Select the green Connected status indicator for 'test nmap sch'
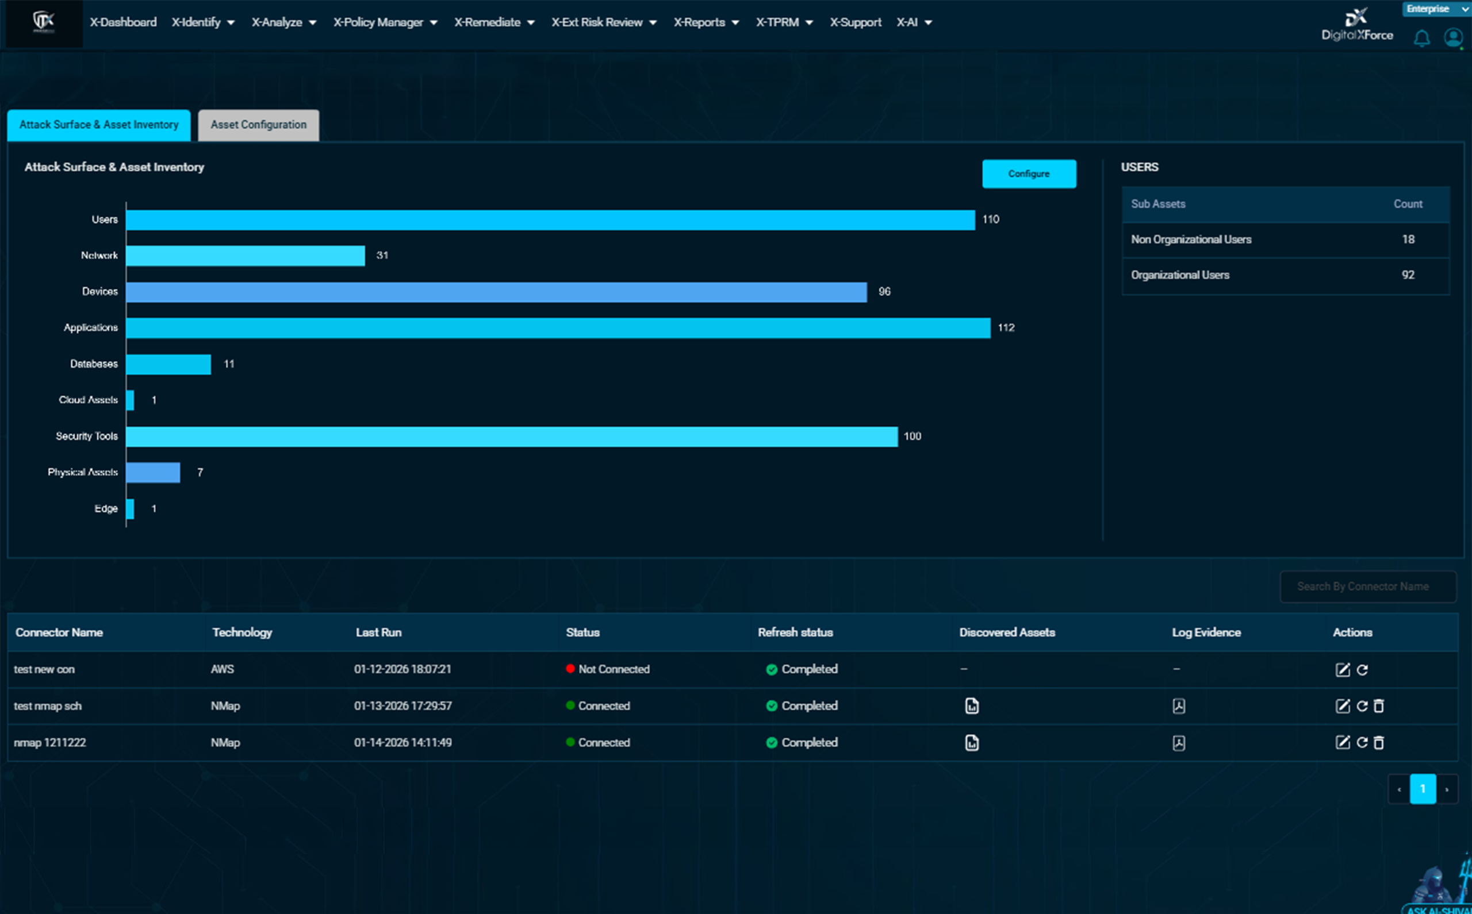1472x914 pixels. point(569,706)
